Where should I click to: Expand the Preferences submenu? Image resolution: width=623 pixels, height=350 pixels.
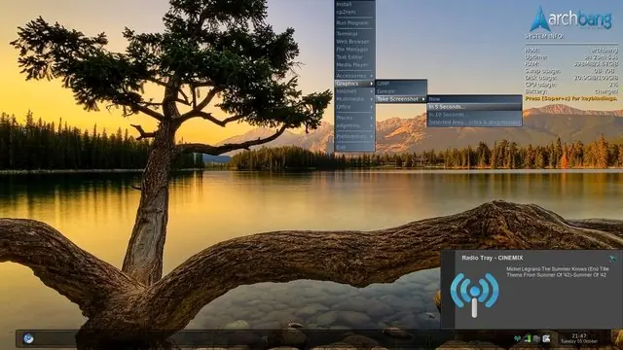tap(354, 136)
